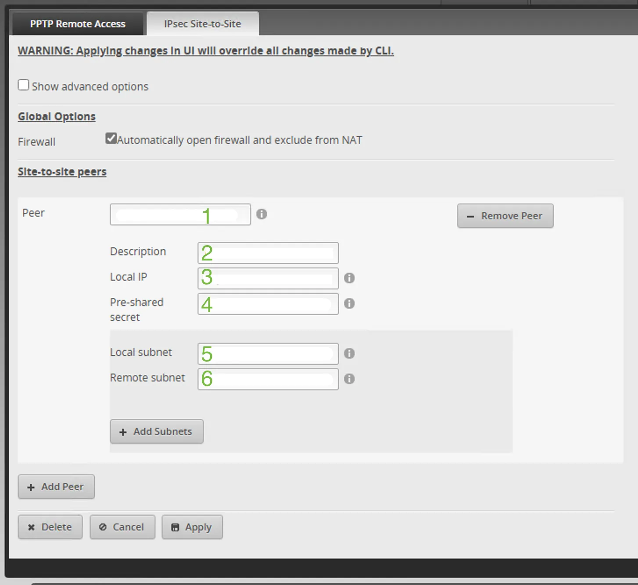Click the Remote subnet info icon
638x585 pixels.
coord(349,379)
